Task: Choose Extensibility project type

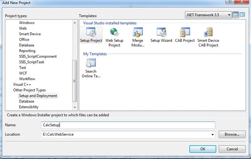Action: point(29,107)
